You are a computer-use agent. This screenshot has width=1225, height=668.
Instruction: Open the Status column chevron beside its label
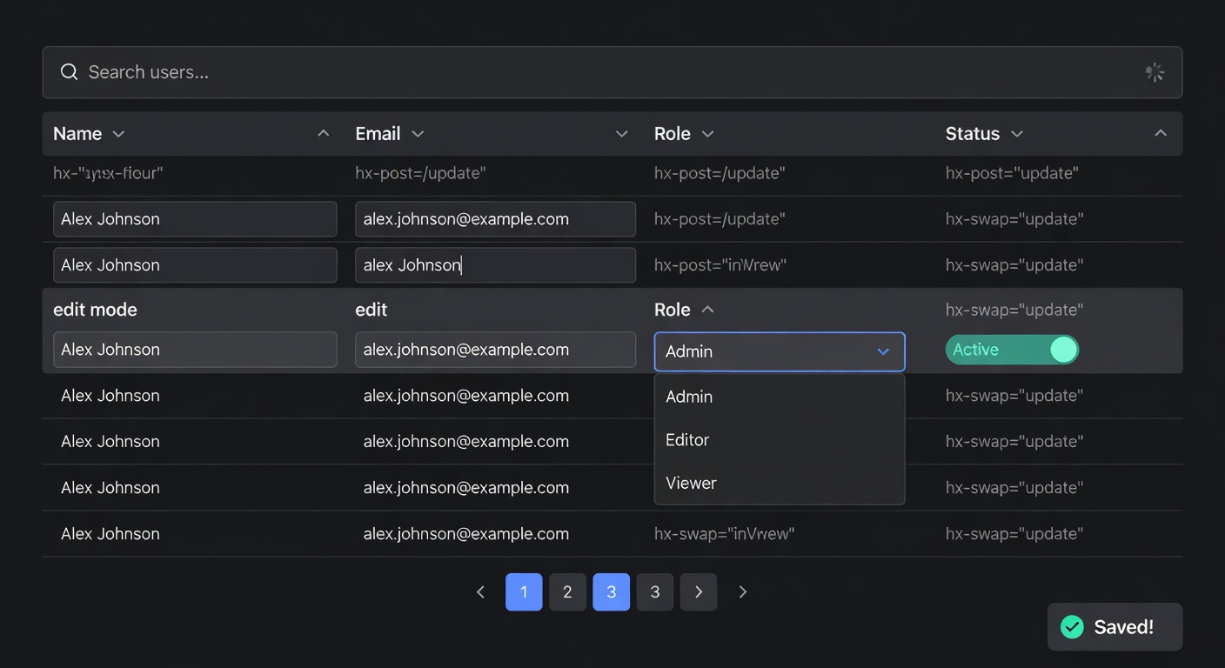(1017, 134)
